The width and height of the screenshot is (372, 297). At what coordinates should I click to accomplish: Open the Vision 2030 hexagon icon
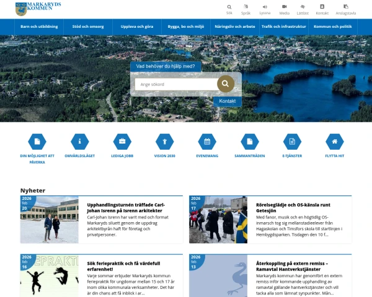tap(165, 142)
